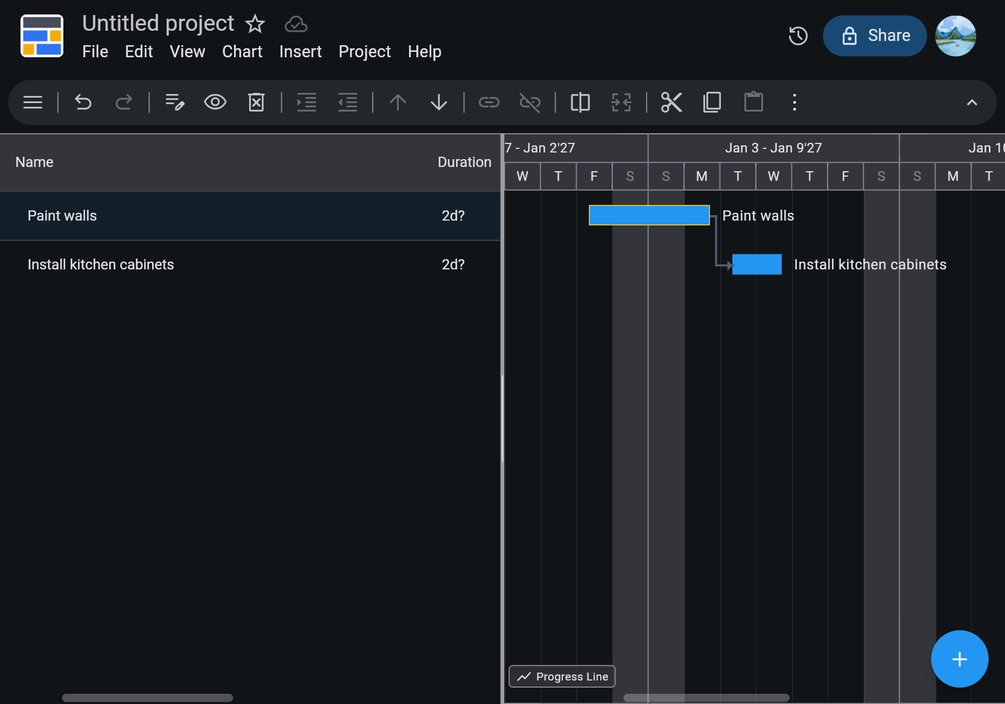Screen dimensions: 1005x704
Task: Unlink the selected tasks
Action: click(530, 102)
